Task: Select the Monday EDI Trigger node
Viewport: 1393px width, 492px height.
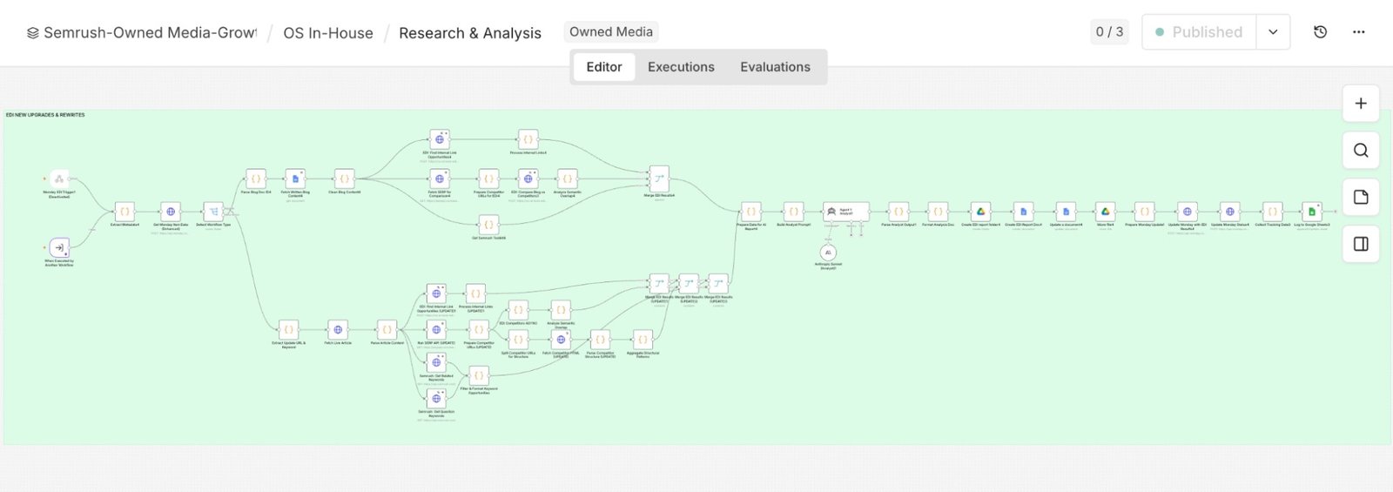Action: click(x=59, y=179)
